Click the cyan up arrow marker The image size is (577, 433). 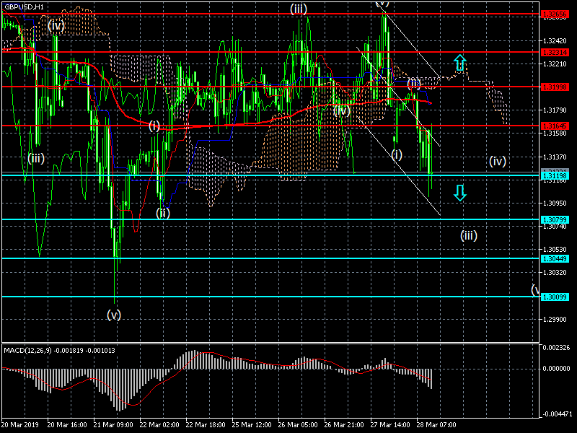coord(460,61)
